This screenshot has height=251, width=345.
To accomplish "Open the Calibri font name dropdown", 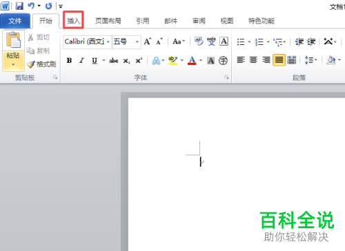I will click(x=108, y=41).
